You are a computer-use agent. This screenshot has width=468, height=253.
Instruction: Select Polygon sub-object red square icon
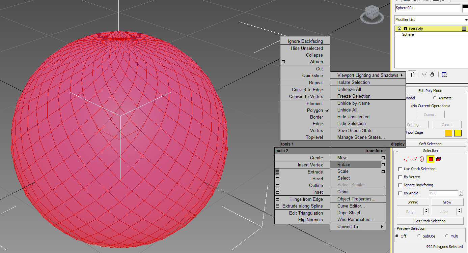click(x=430, y=159)
